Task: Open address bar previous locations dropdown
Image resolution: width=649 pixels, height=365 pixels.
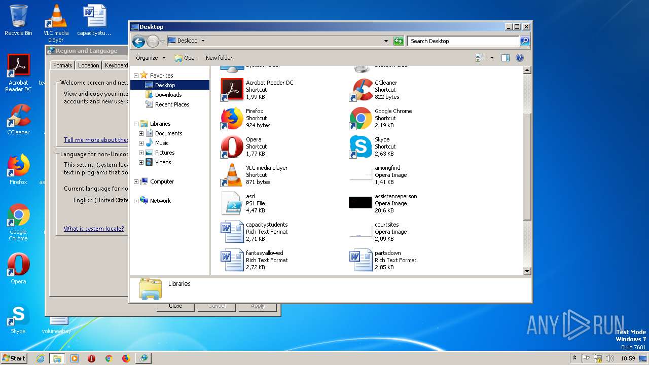Action: (x=386, y=41)
